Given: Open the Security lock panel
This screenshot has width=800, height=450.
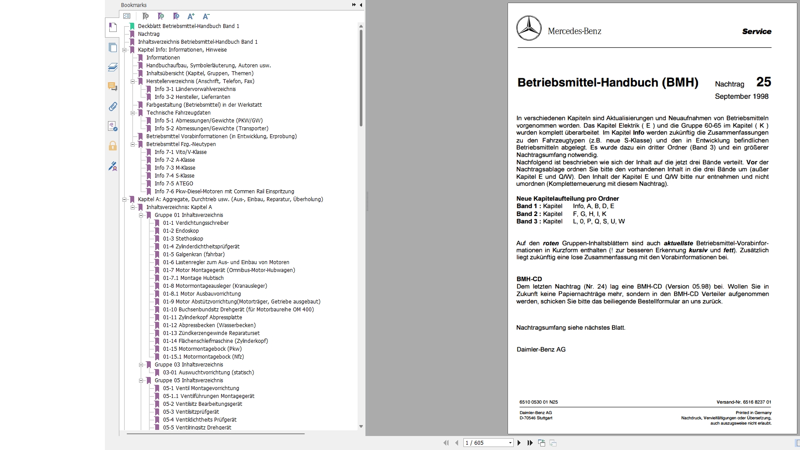Looking at the screenshot, I should click(x=113, y=146).
